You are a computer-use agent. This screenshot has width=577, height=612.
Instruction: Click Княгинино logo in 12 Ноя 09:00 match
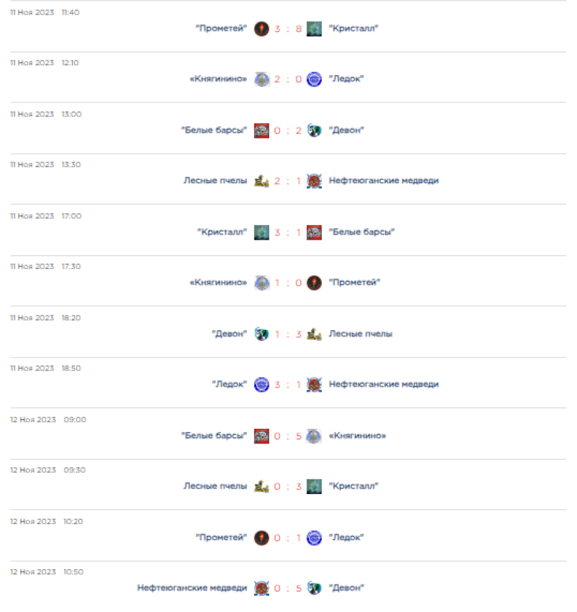(314, 436)
